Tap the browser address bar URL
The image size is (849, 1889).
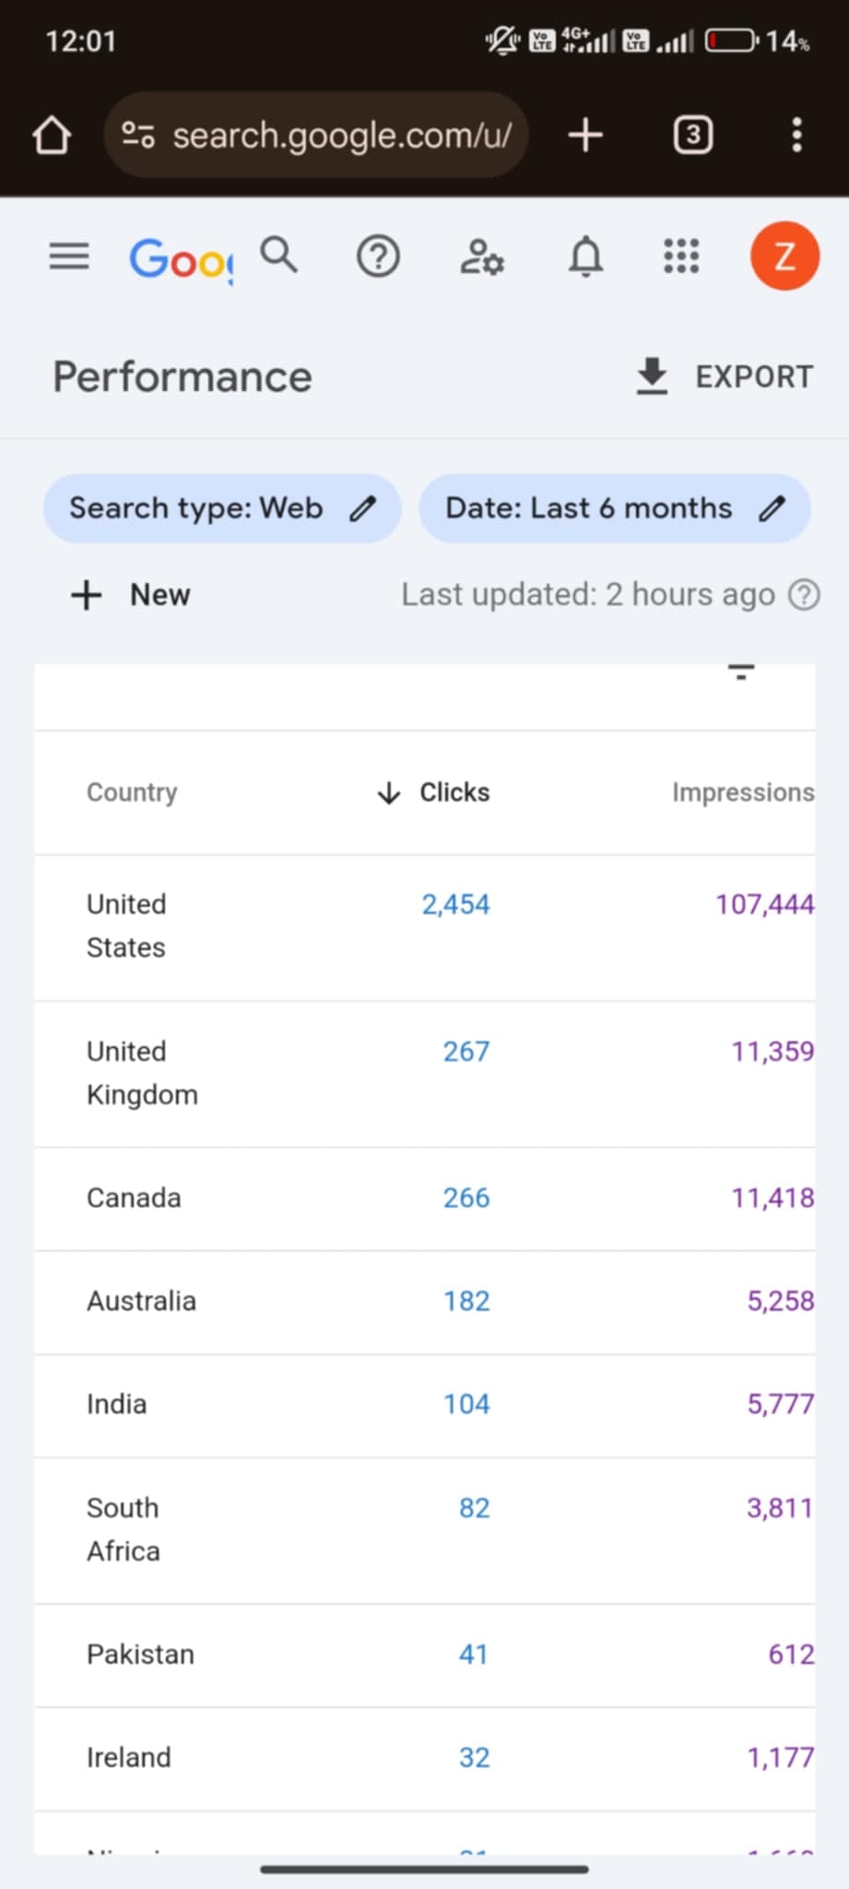341,136
